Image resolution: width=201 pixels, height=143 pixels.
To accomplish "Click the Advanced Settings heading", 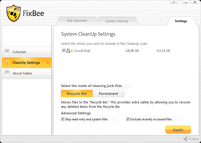I will [x=76, y=113].
